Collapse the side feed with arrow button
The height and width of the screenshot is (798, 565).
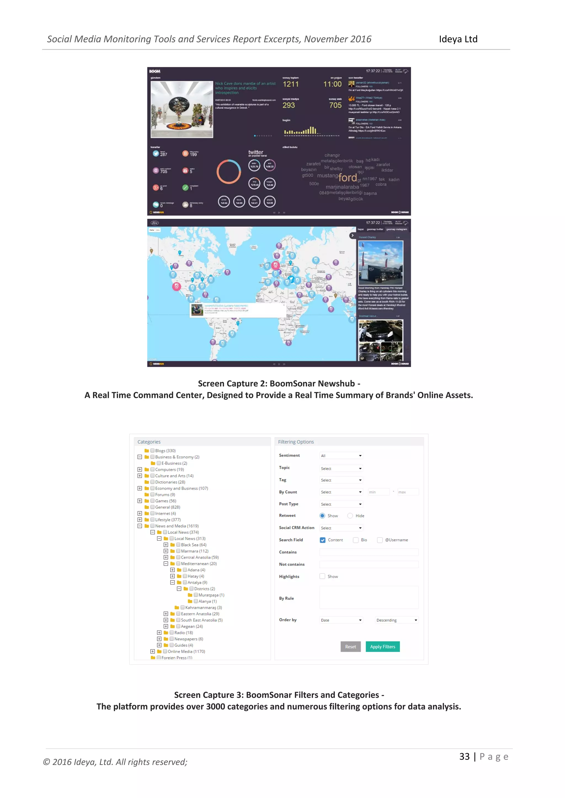[x=352, y=235]
